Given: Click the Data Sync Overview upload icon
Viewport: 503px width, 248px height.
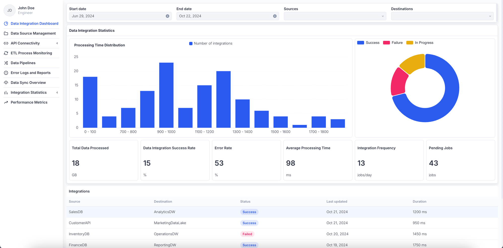Looking at the screenshot, I should (6, 82).
